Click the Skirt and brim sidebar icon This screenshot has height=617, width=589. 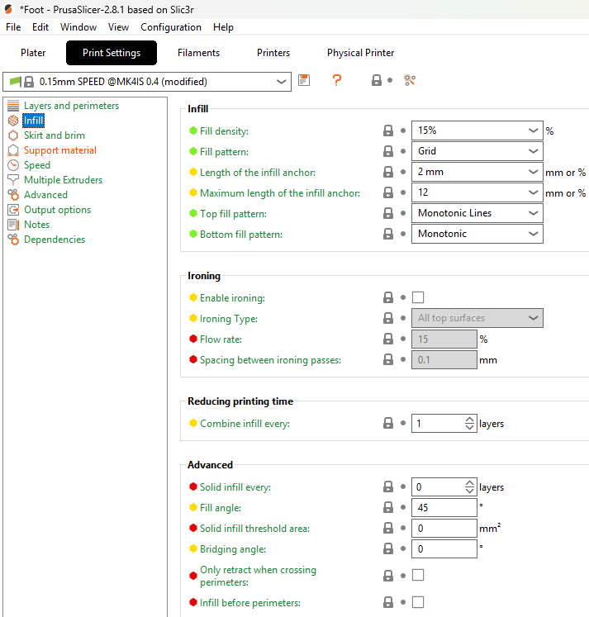coord(13,135)
